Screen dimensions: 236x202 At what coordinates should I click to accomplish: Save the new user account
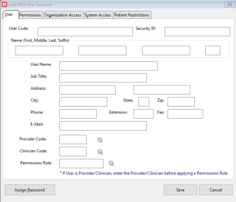[180, 190]
